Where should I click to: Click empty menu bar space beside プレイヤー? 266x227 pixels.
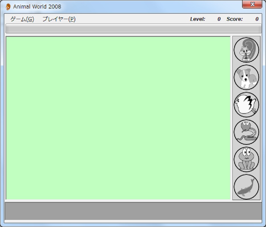click(x=128, y=19)
